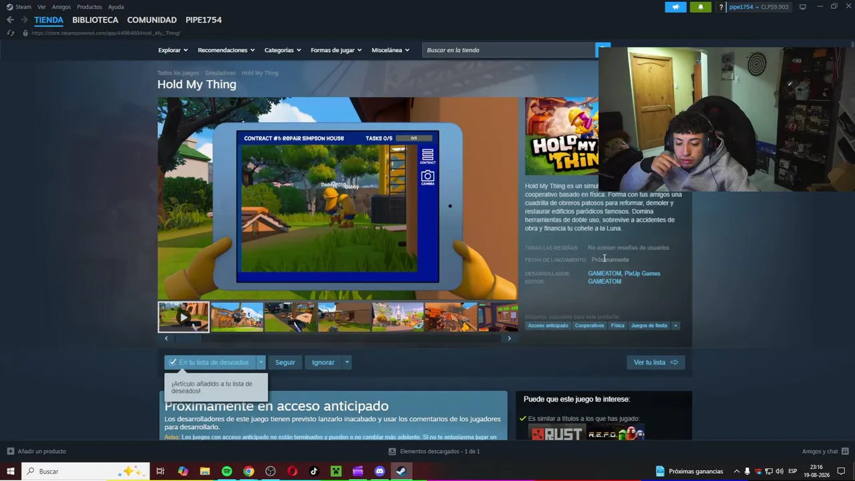Show hidden system tray icons
855x481 pixels.
click(x=737, y=472)
